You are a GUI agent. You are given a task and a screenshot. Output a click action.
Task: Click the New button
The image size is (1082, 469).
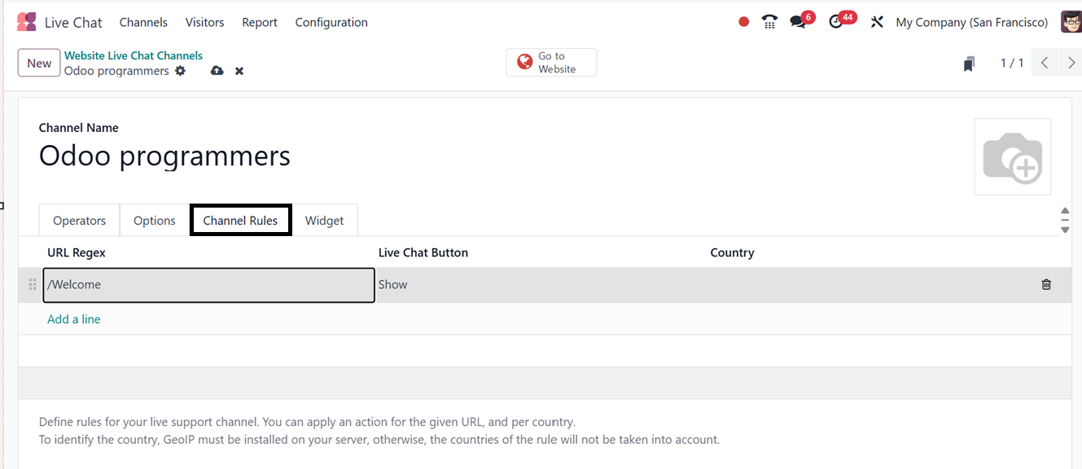click(39, 63)
